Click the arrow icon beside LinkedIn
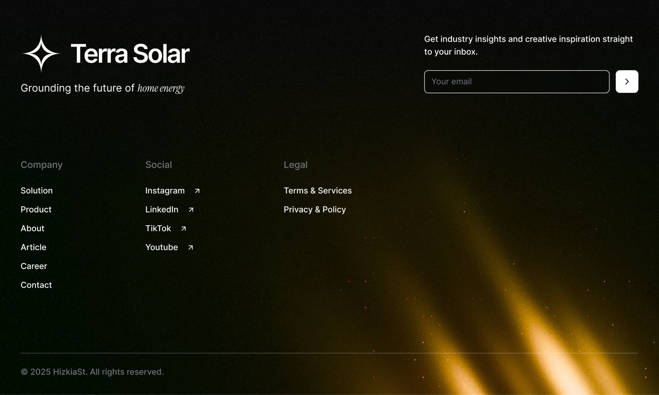 pyautogui.click(x=191, y=210)
